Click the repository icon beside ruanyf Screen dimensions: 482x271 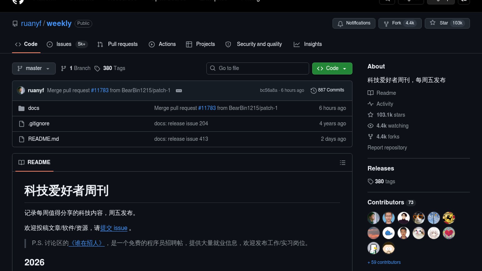pyautogui.click(x=15, y=24)
